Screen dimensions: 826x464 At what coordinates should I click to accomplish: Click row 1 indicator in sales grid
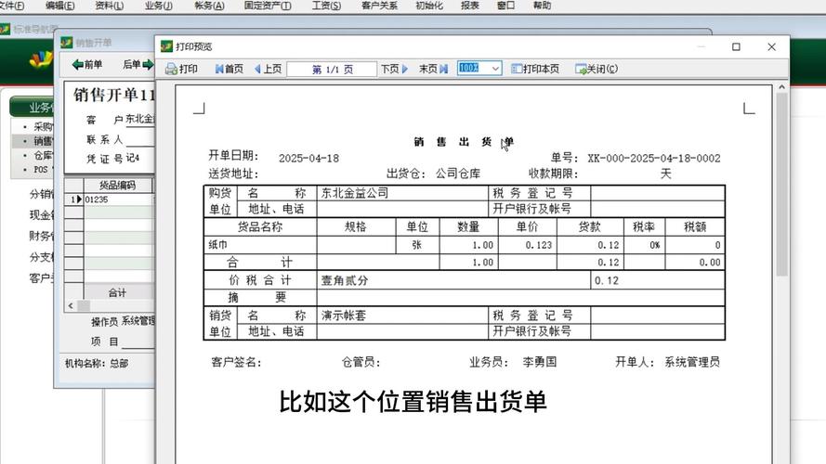(73, 200)
